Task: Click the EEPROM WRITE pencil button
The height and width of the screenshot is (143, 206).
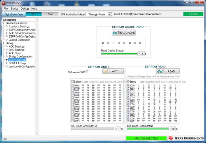Action: click(x=113, y=71)
